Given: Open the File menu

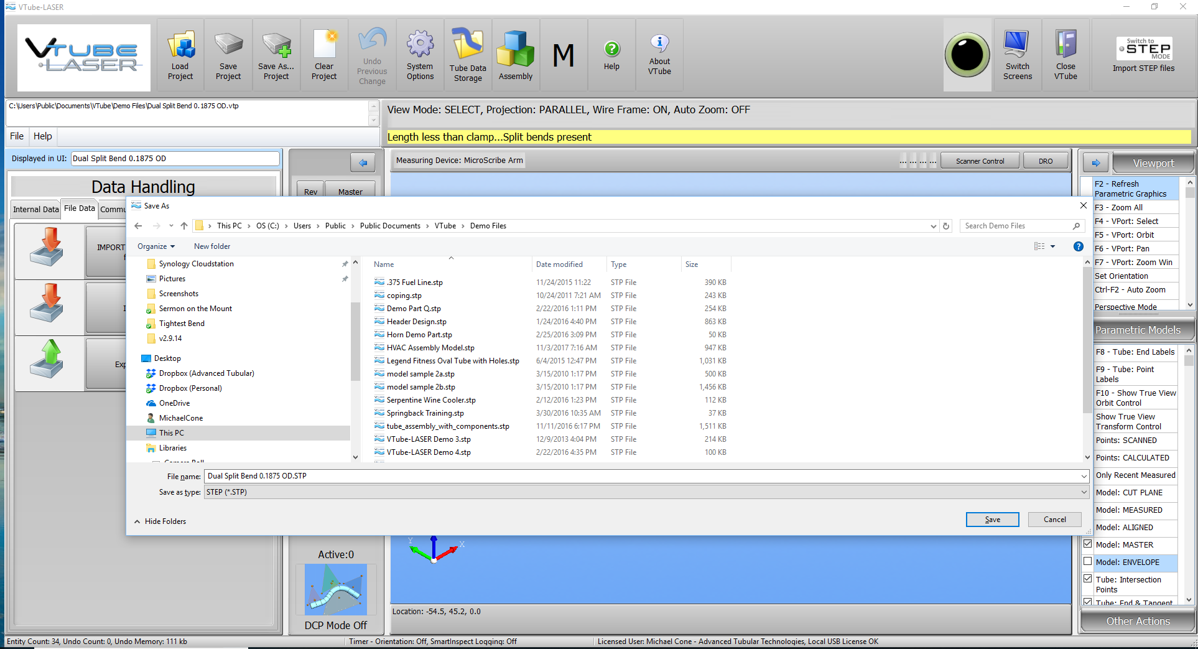Looking at the screenshot, I should (x=17, y=136).
